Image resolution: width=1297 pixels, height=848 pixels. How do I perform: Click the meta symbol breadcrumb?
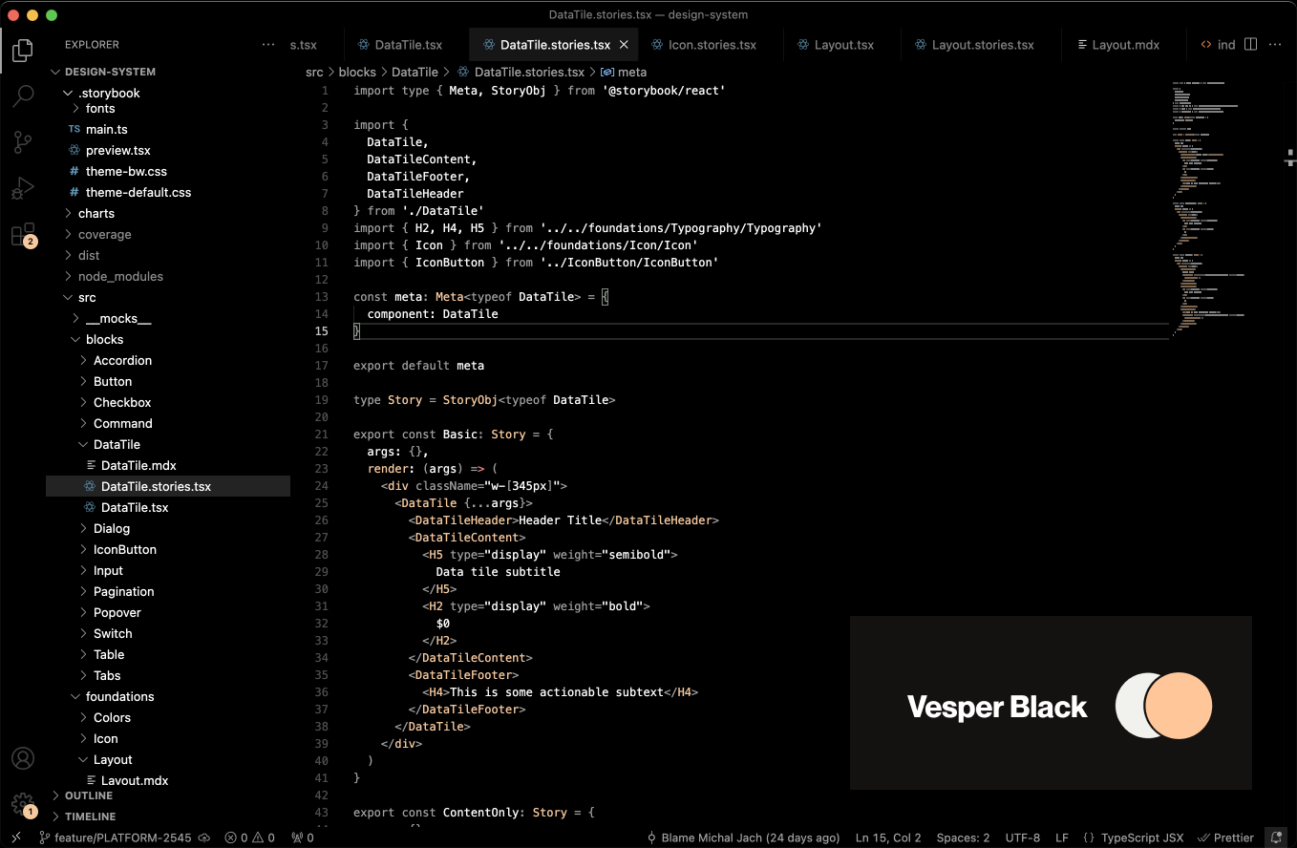pos(624,72)
